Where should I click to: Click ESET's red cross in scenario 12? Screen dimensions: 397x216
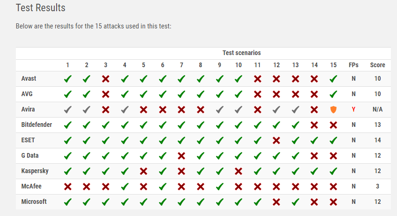tap(276, 140)
